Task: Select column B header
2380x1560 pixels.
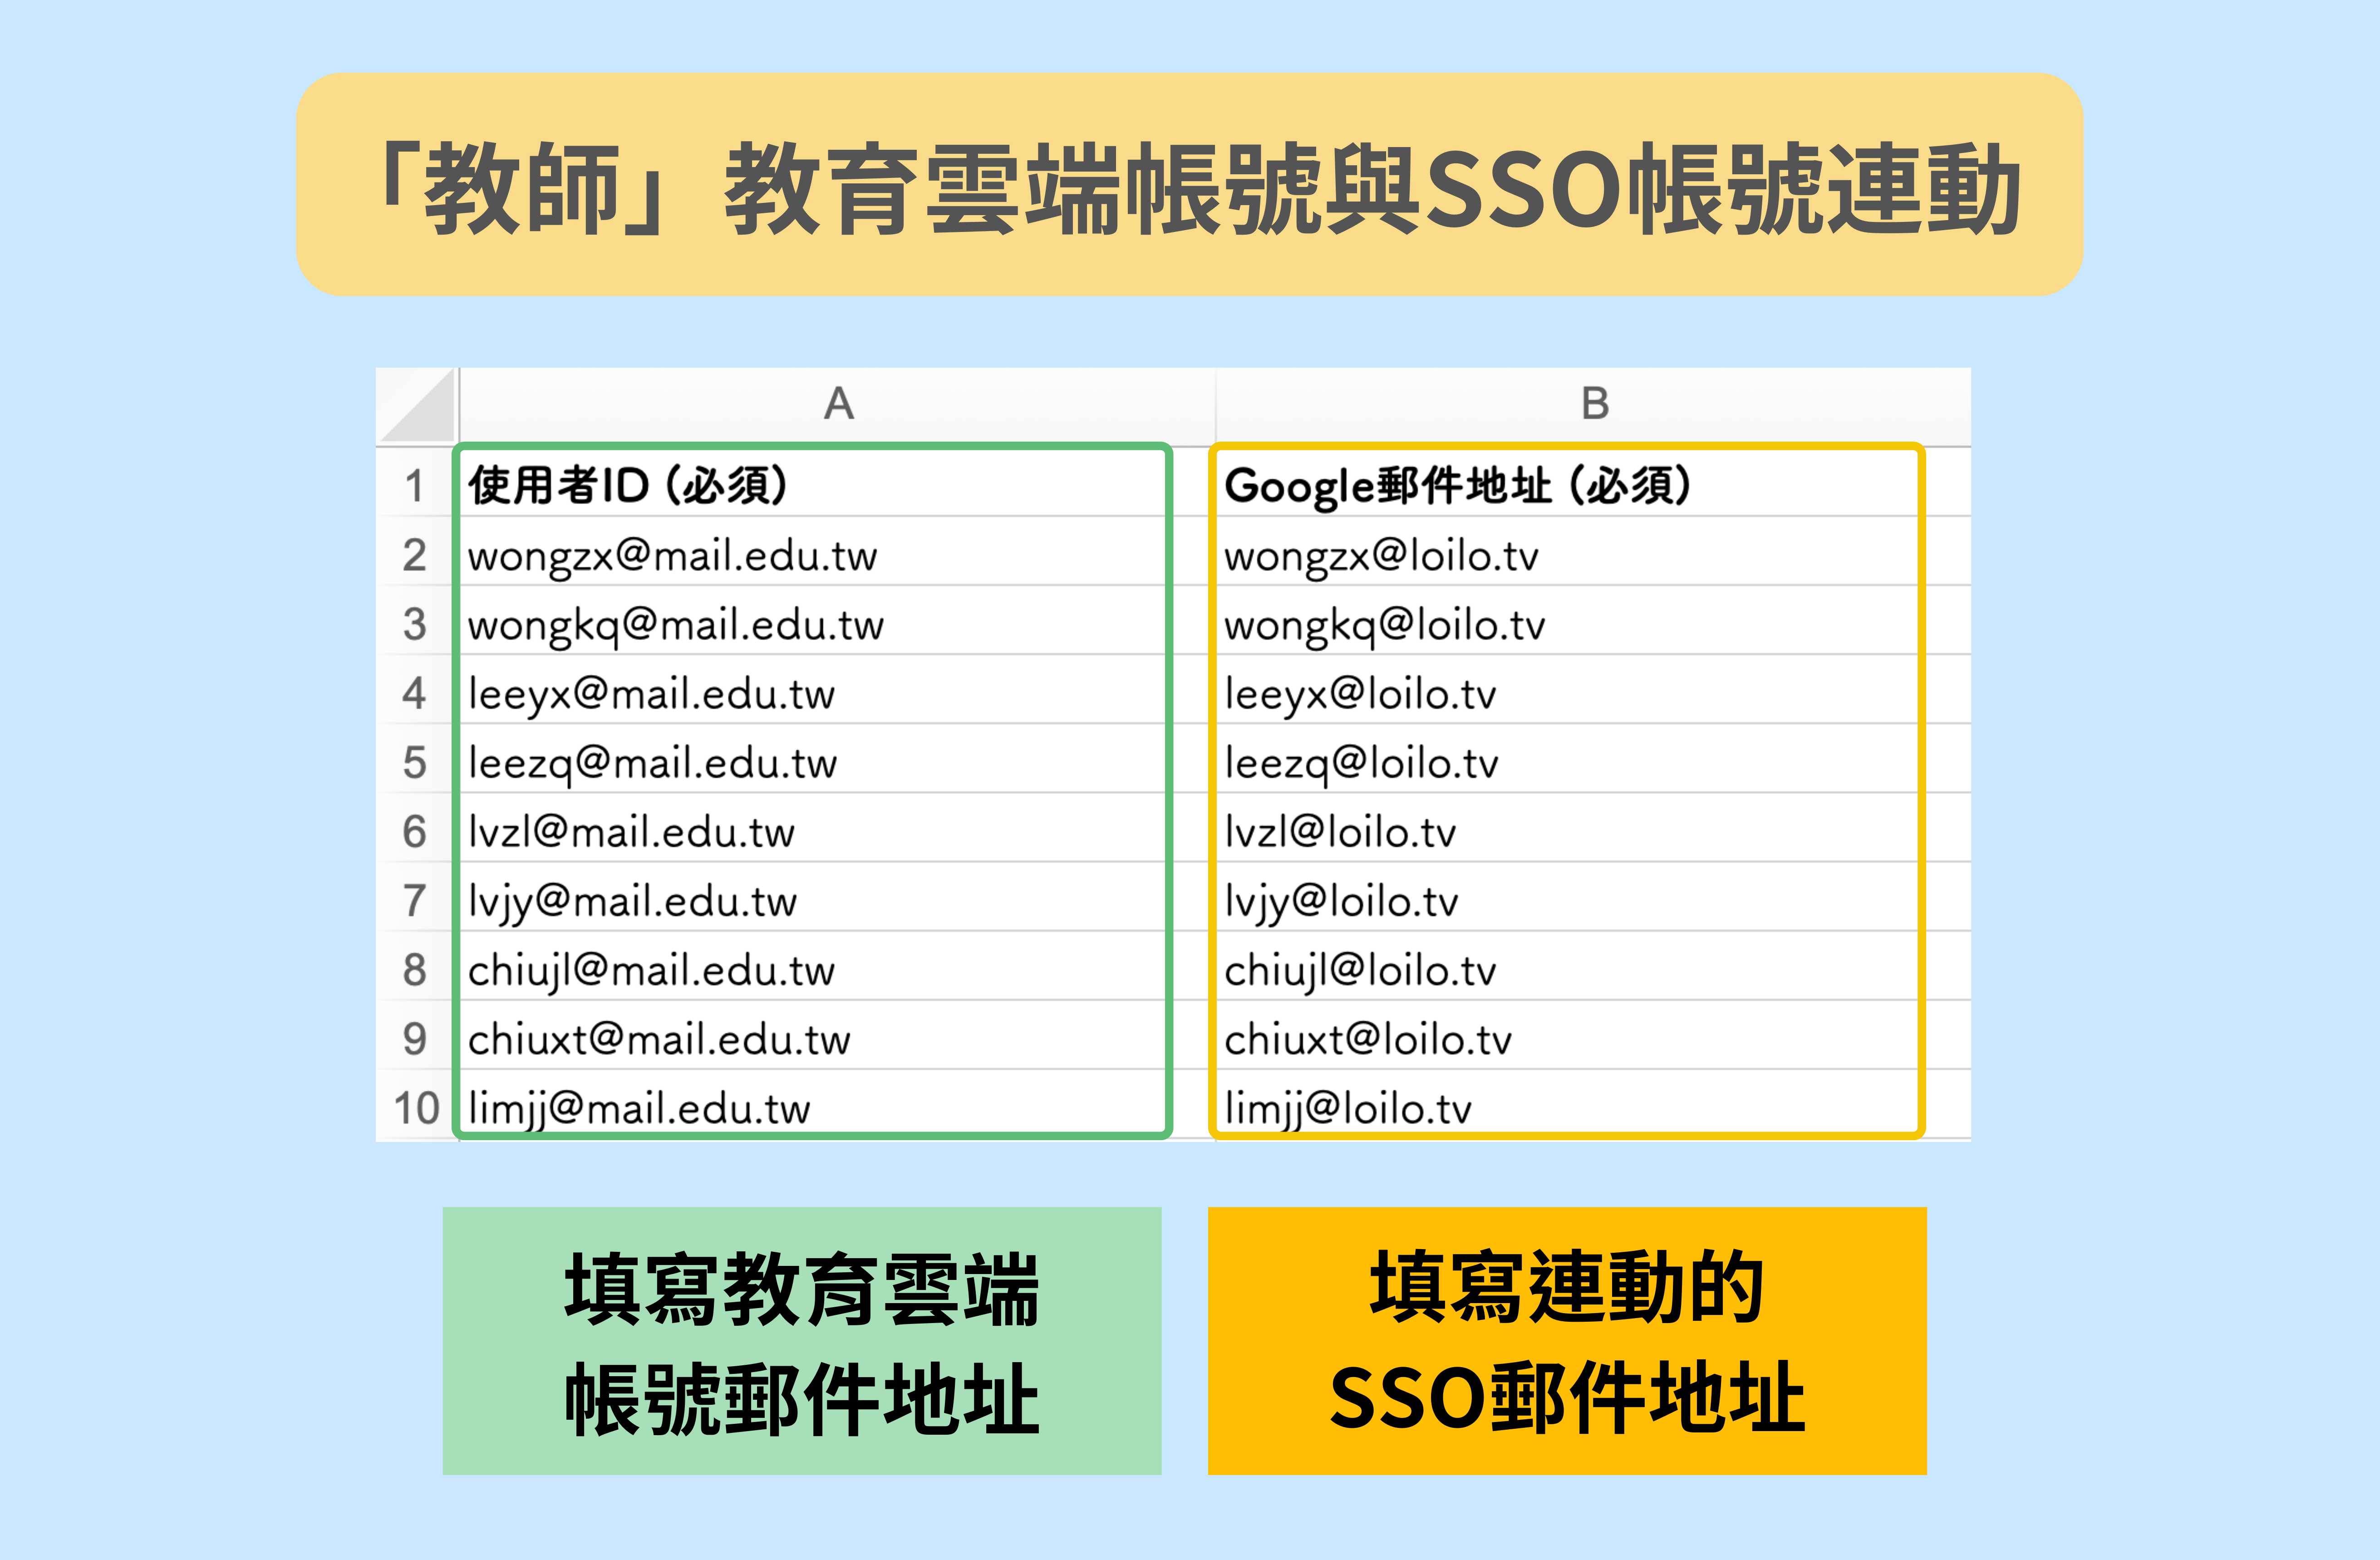Action: click(x=1594, y=404)
